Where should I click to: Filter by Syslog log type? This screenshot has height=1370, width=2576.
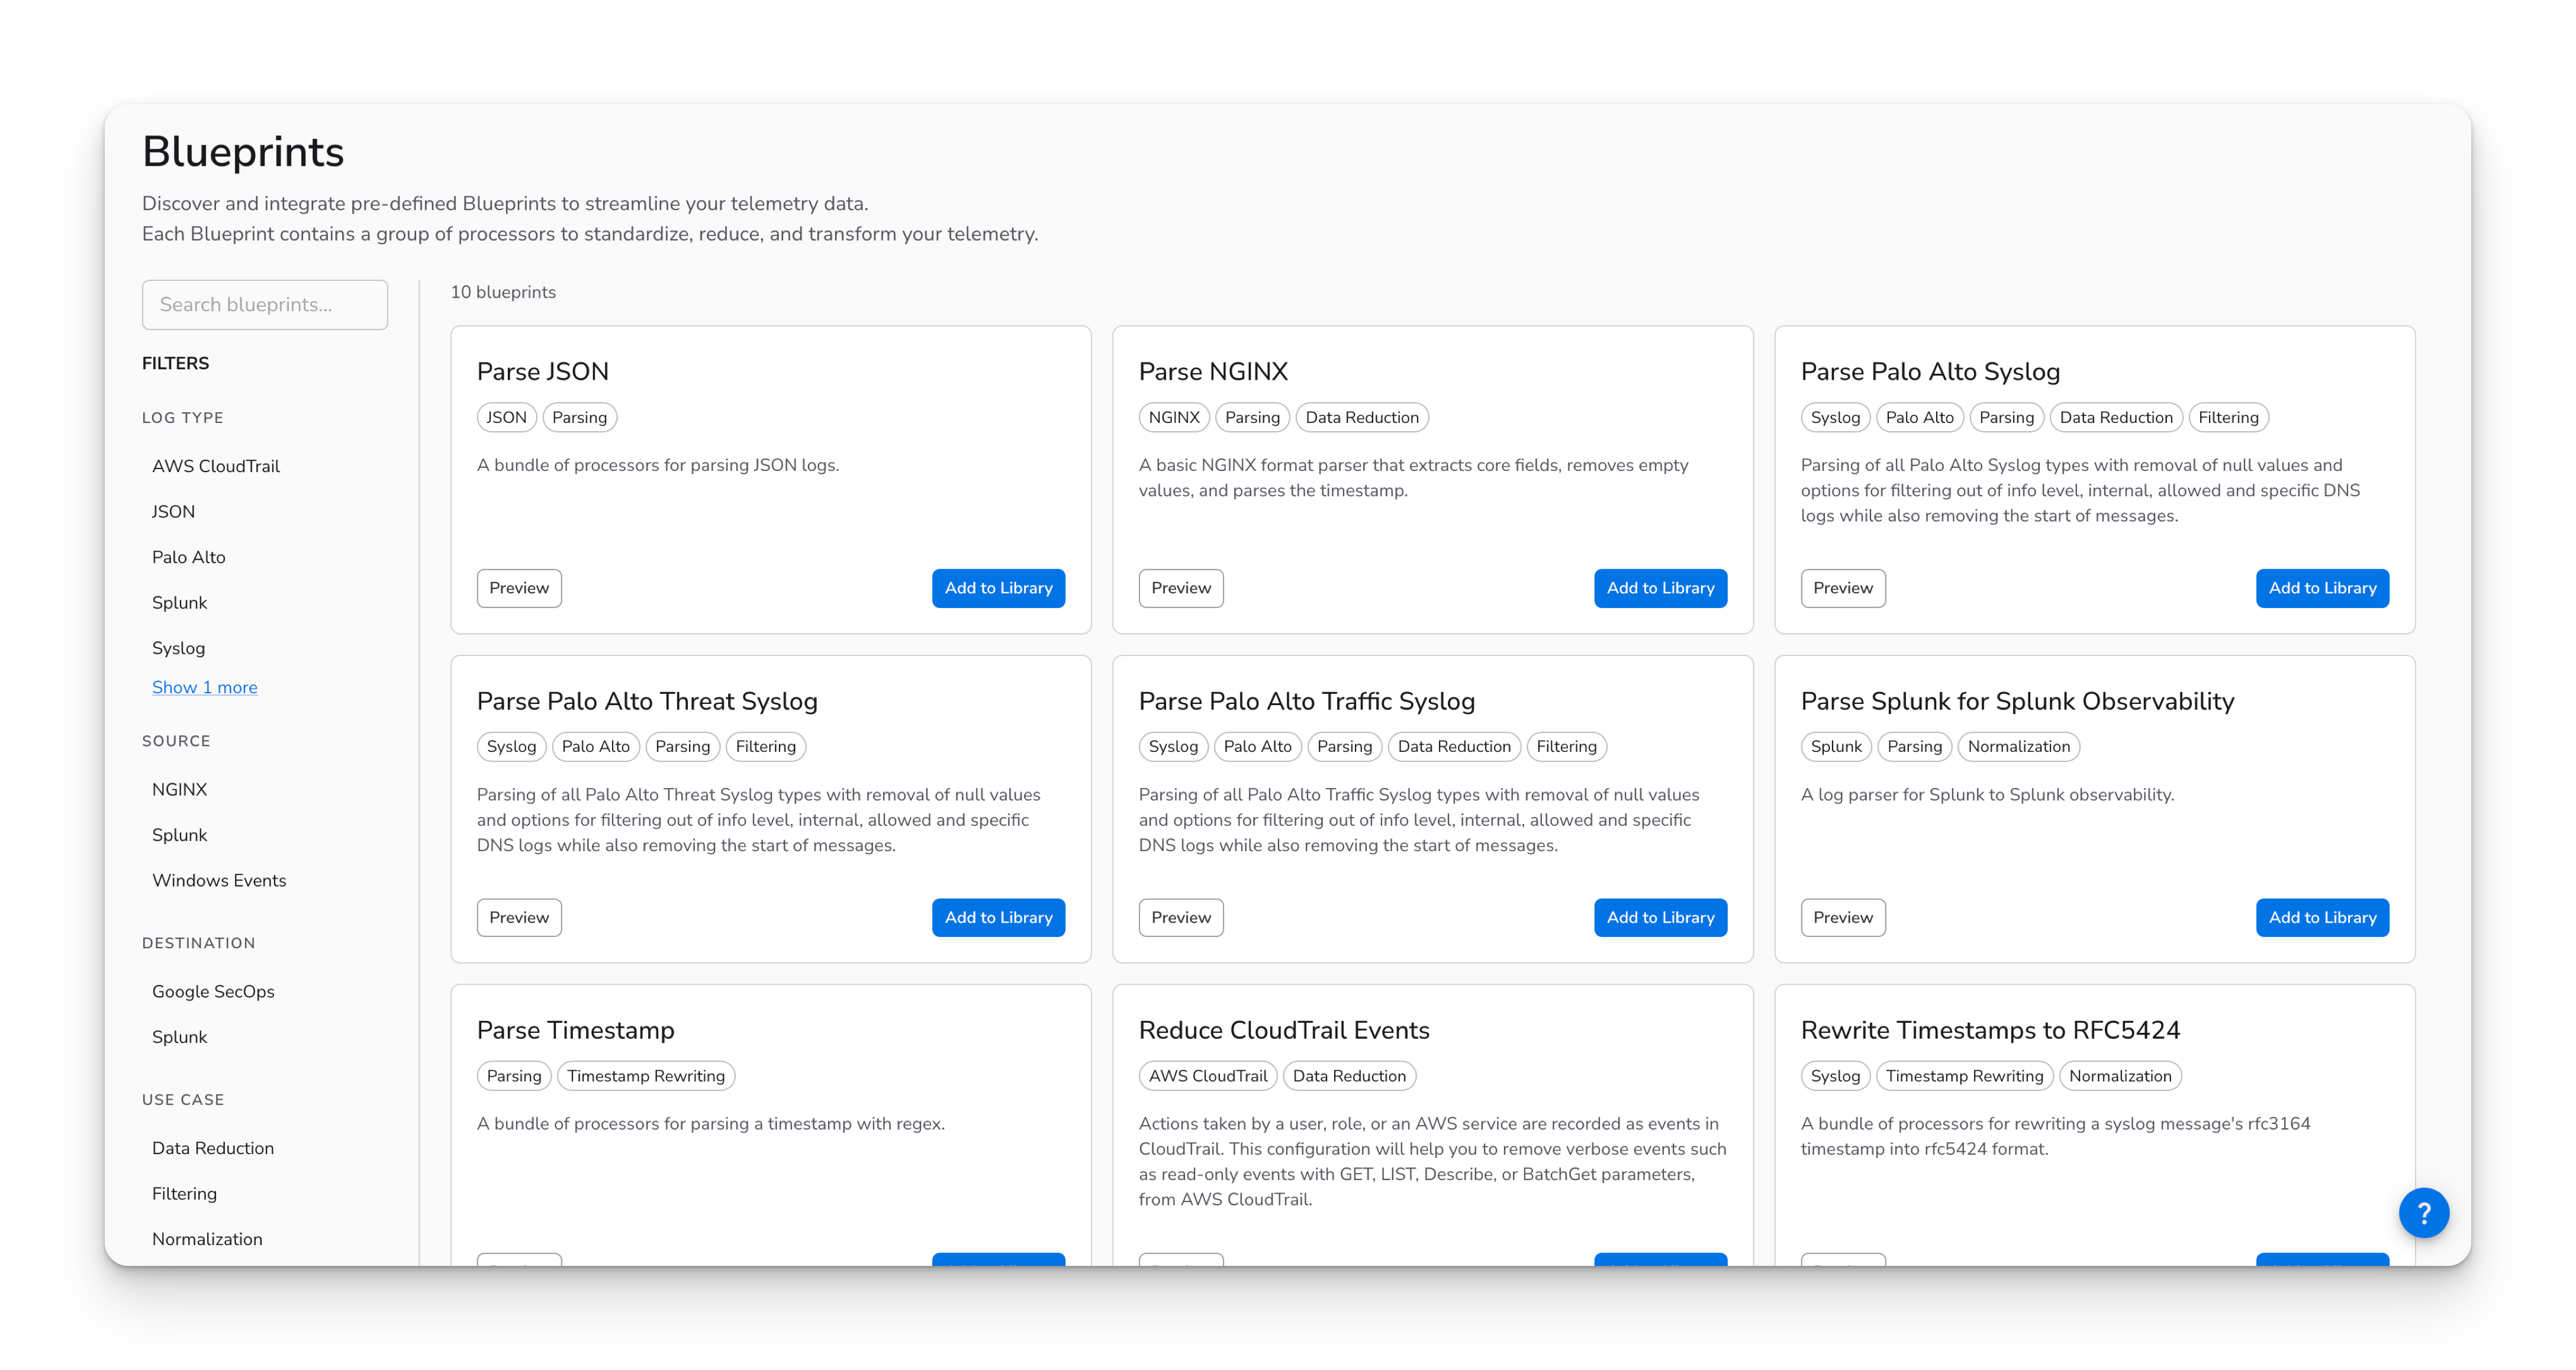(178, 648)
